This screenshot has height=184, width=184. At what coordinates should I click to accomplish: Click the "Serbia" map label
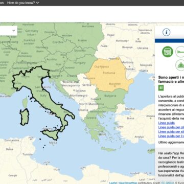click(87, 85)
